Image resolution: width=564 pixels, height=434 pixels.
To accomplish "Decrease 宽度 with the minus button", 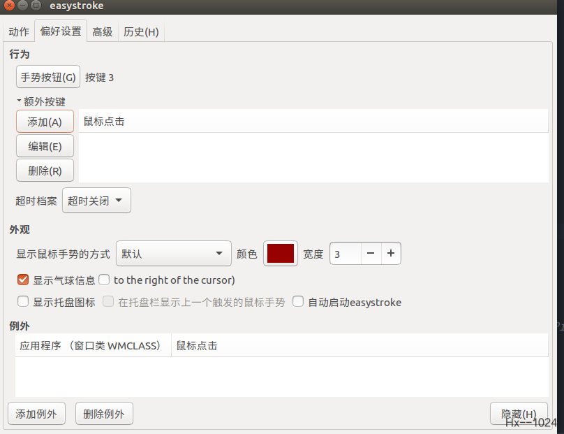I will tap(371, 254).
